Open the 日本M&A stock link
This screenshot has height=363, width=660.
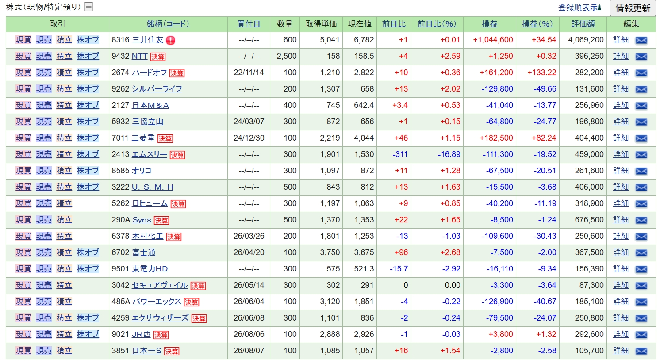click(150, 105)
